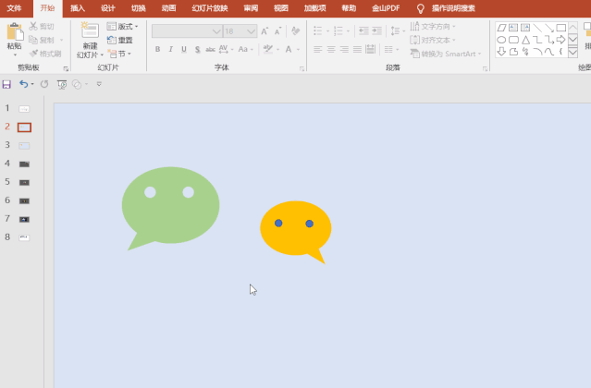
Task: Expand the 粘贴 paste options arrow
Action: (x=15, y=55)
